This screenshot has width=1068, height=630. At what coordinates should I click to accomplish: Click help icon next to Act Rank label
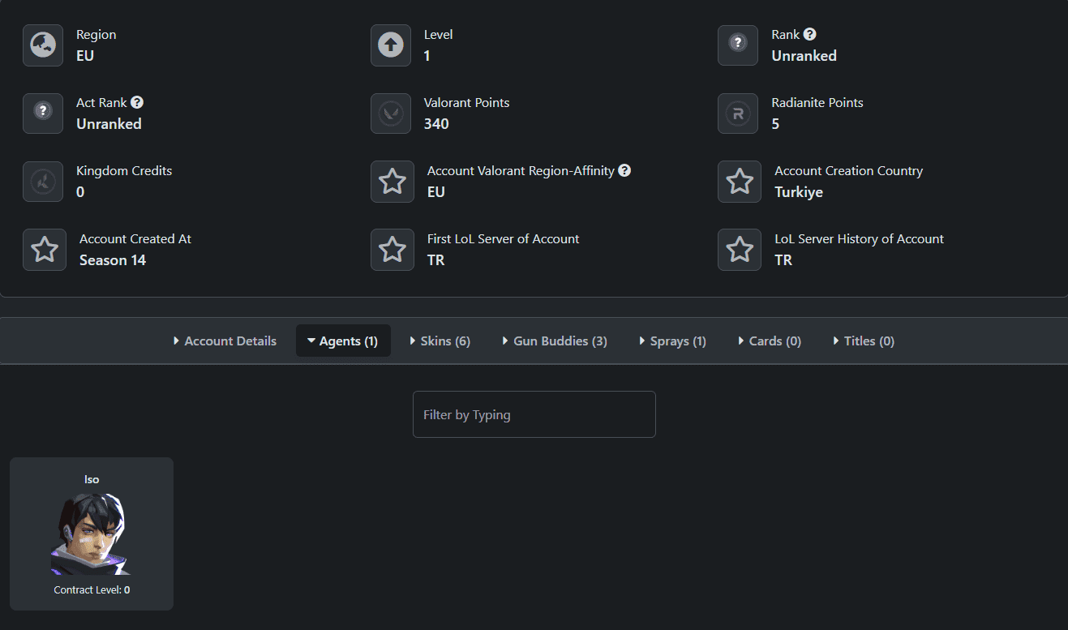[137, 103]
